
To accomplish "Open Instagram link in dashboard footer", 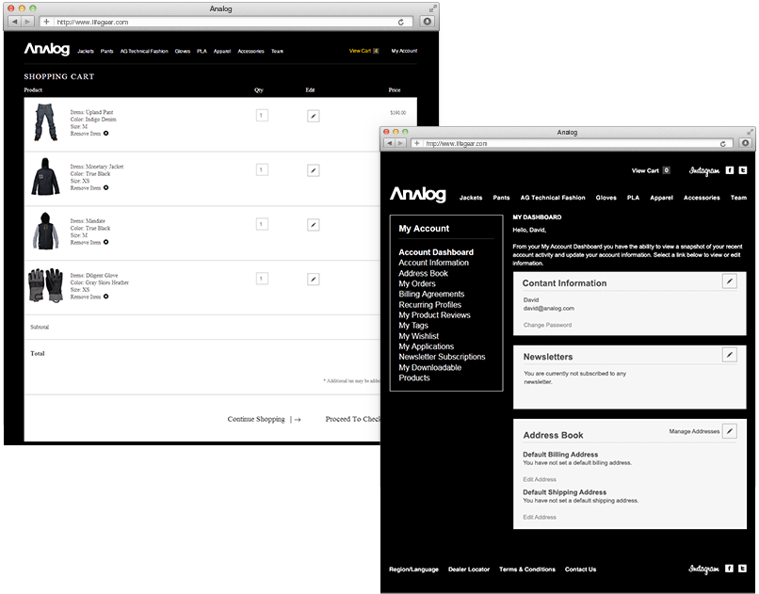I will tap(703, 570).
